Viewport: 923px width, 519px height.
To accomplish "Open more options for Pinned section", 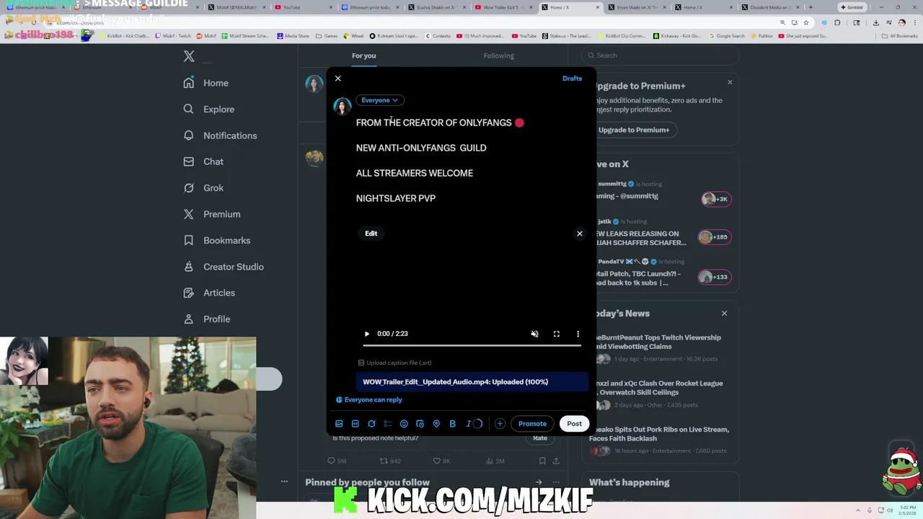I will coord(556,482).
